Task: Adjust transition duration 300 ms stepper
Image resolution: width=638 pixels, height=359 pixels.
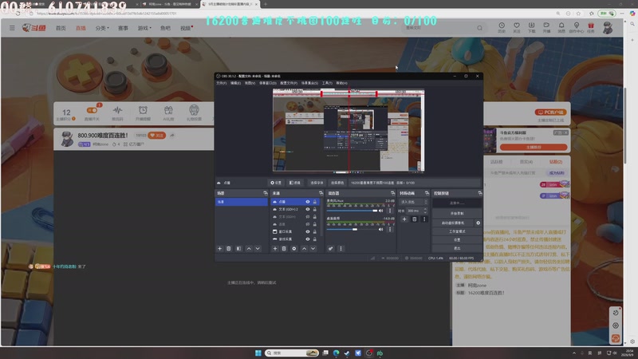Action: [425, 211]
